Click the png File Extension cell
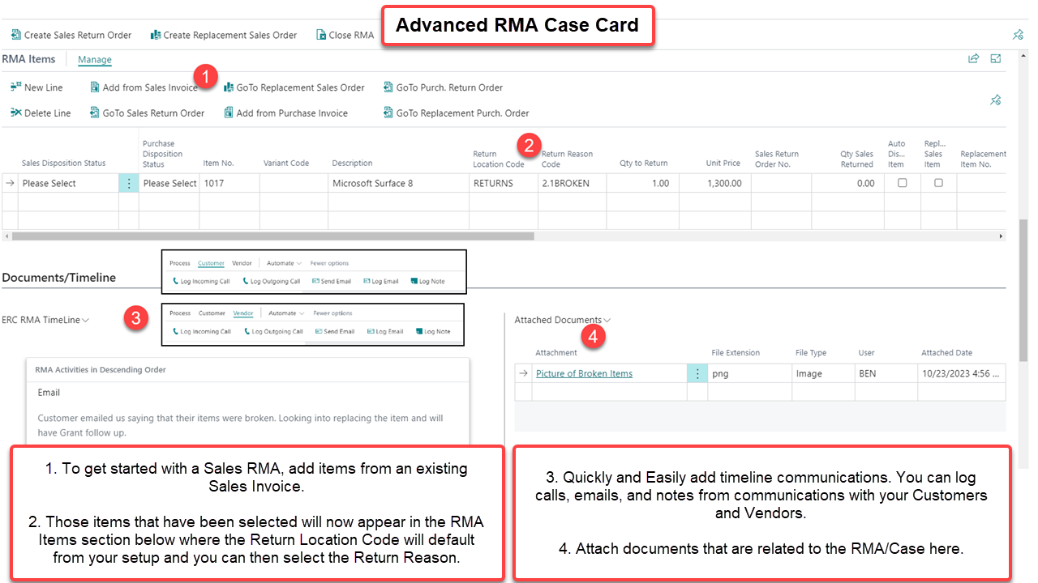 coord(750,373)
